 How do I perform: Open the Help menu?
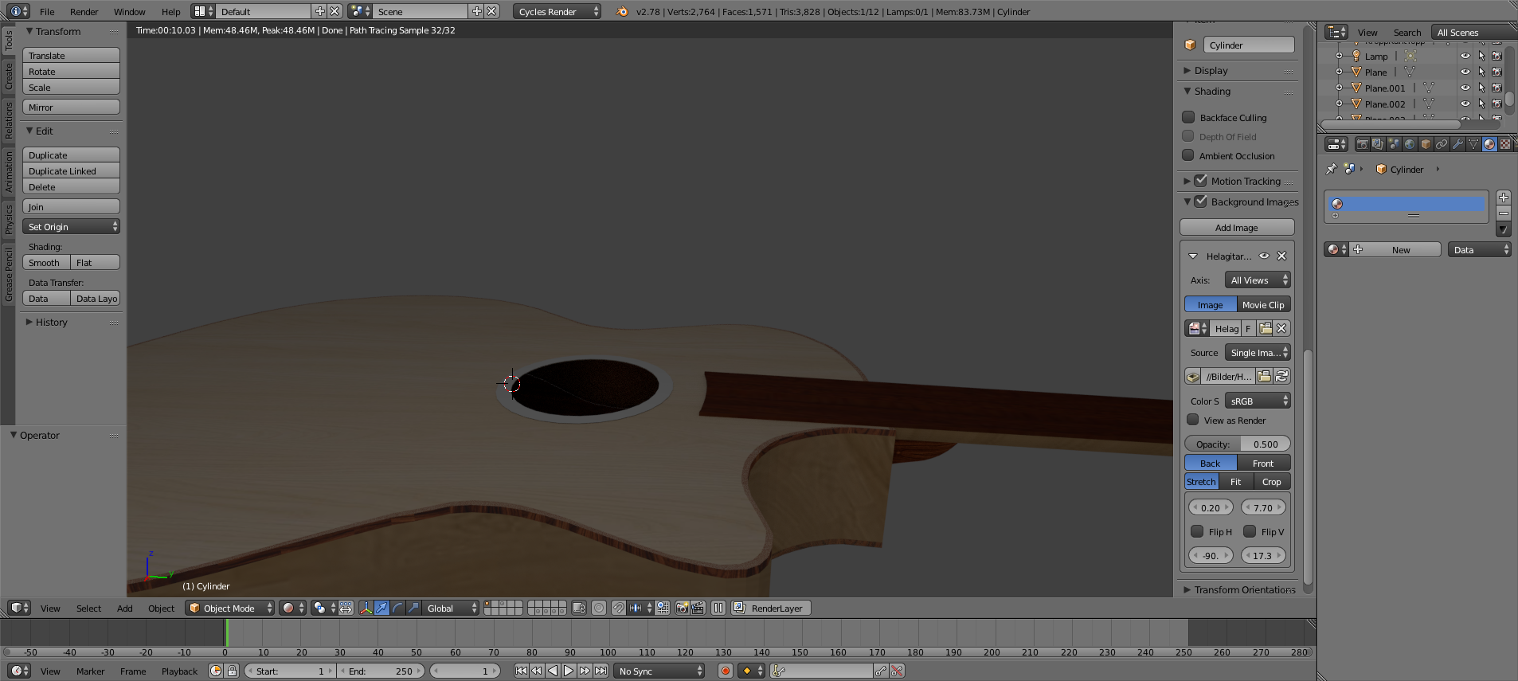coord(170,11)
